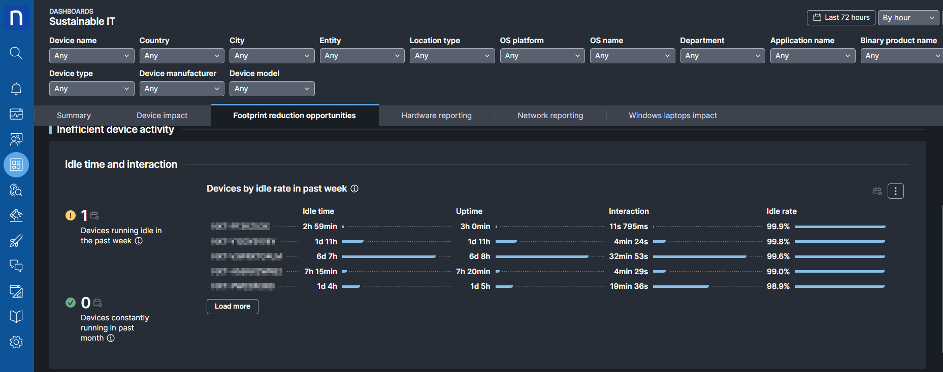Change the By hour granularity dropdown
Image resolution: width=943 pixels, height=372 pixels.
(908, 18)
